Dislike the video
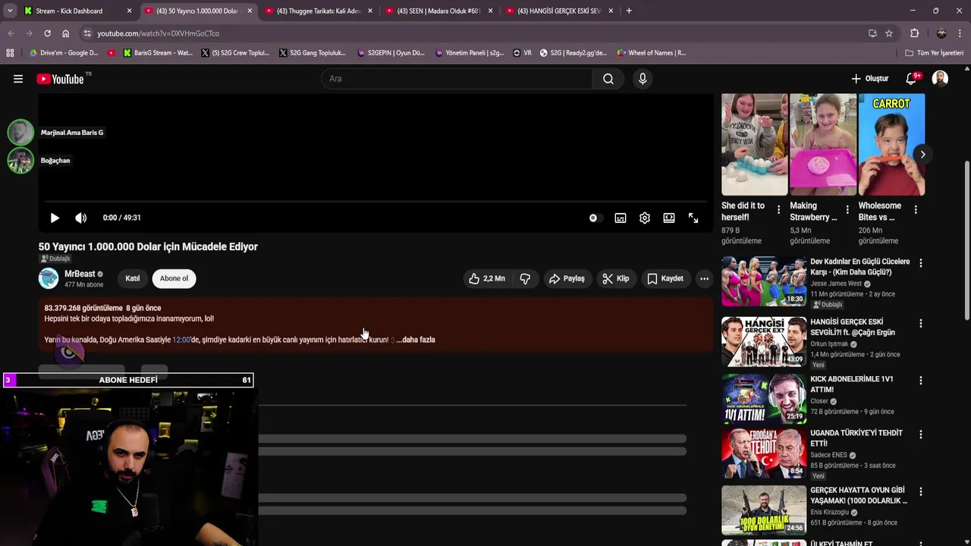Viewport: 971px width, 546px height. (525, 278)
